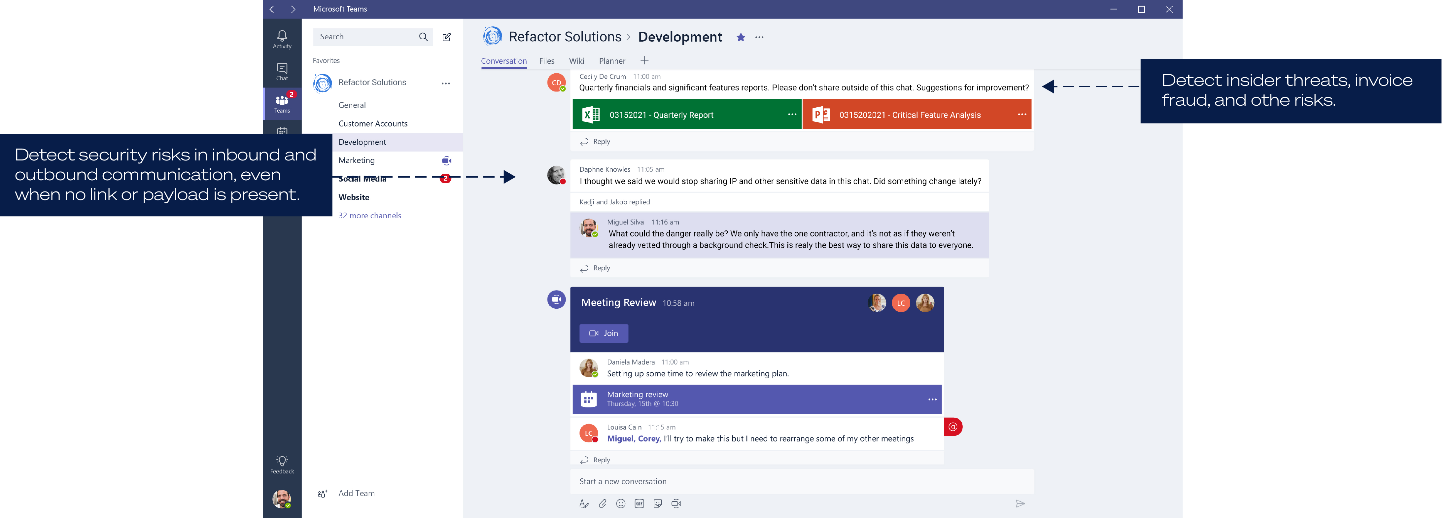This screenshot has height=518, width=1453.
Task: Expand the Kadji and Jakob replied thread
Action: point(614,202)
